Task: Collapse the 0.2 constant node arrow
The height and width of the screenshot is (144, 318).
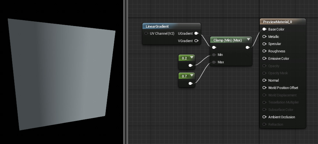Action: point(192,58)
